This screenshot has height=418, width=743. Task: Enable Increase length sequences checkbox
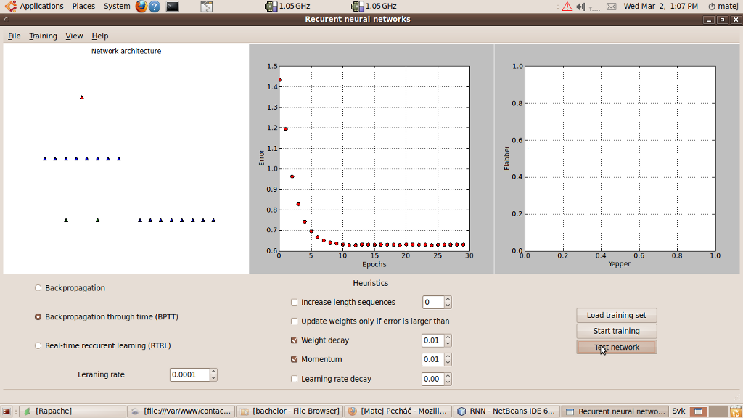point(295,303)
